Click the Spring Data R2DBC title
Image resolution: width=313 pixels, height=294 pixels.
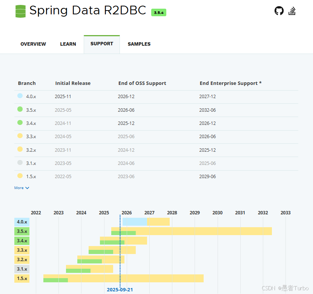coord(87,11)
